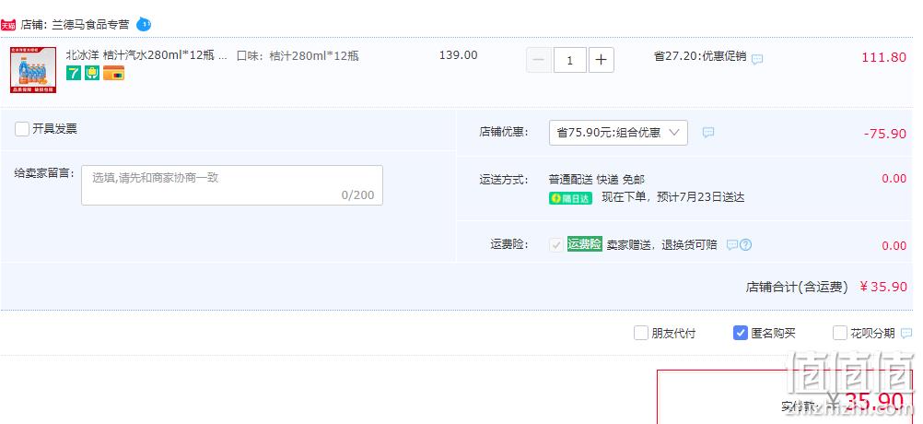
Task: Click flavor text 口味：桔汁280ml*12瓶
Action: pos(298,56)
